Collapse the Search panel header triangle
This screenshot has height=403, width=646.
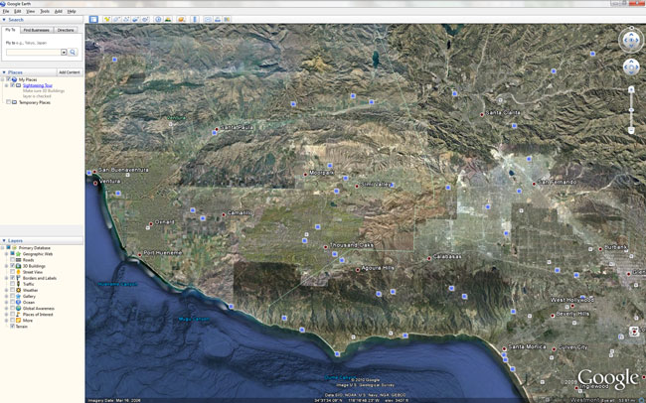(4, 20)
